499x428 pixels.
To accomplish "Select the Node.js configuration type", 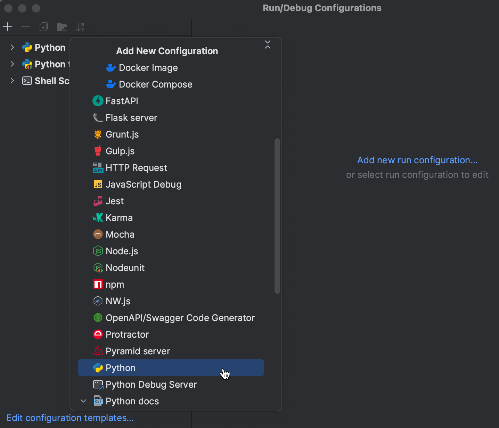I will pos(122,251).
